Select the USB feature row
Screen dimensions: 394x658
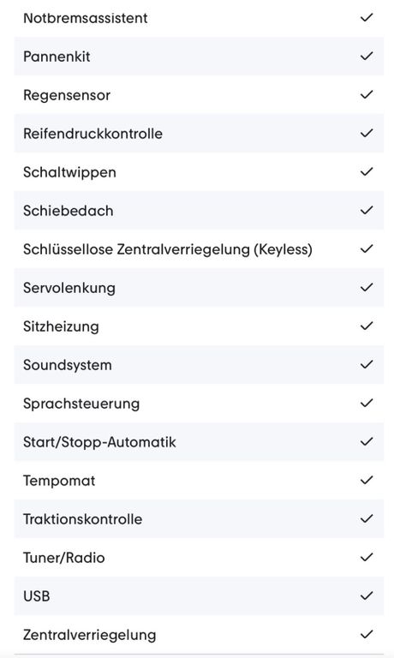pyautogui.click(x=199, y=596)
